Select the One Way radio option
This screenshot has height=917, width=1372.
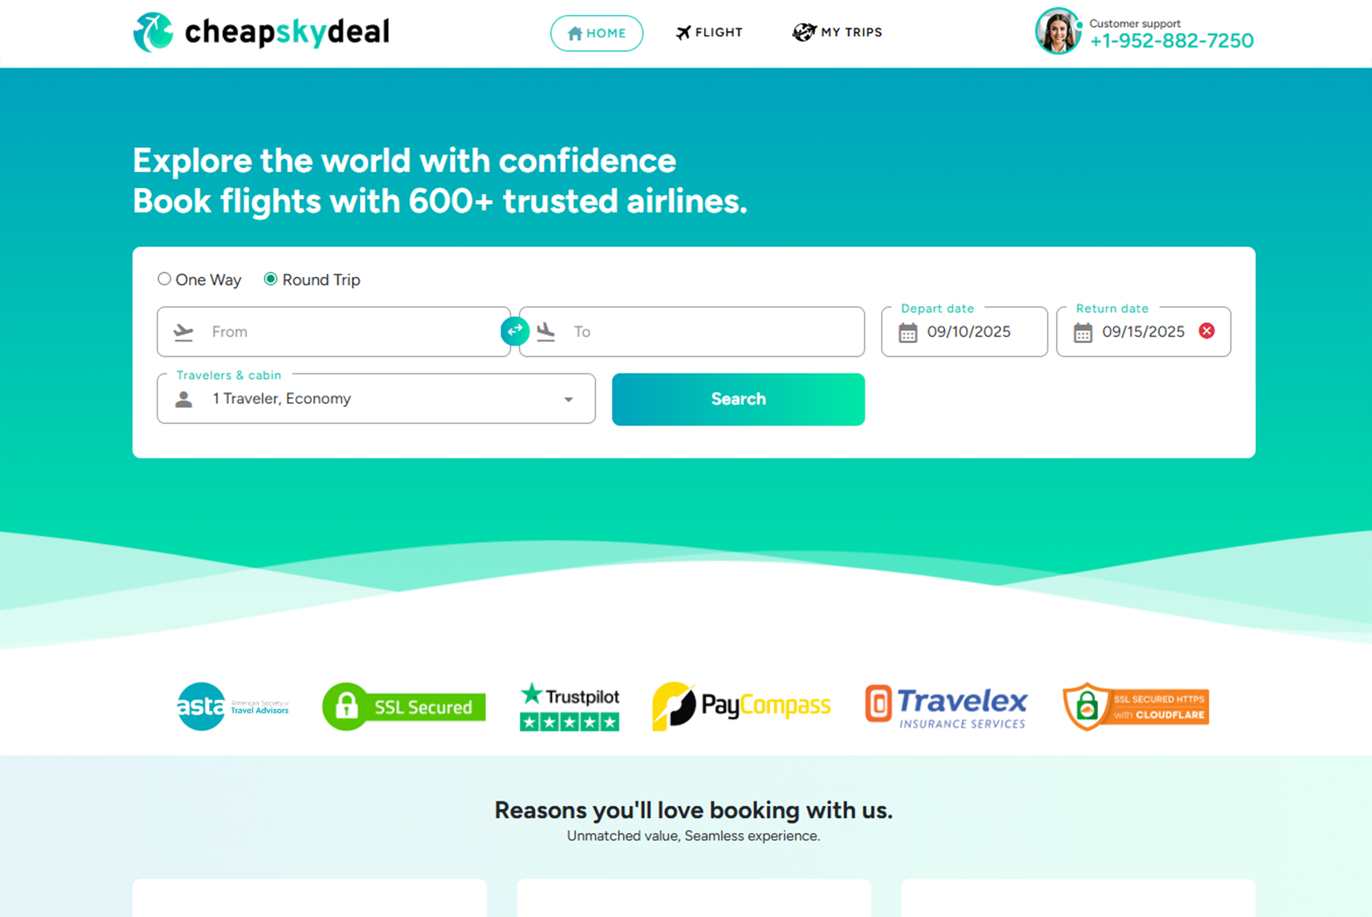[164, 279]
